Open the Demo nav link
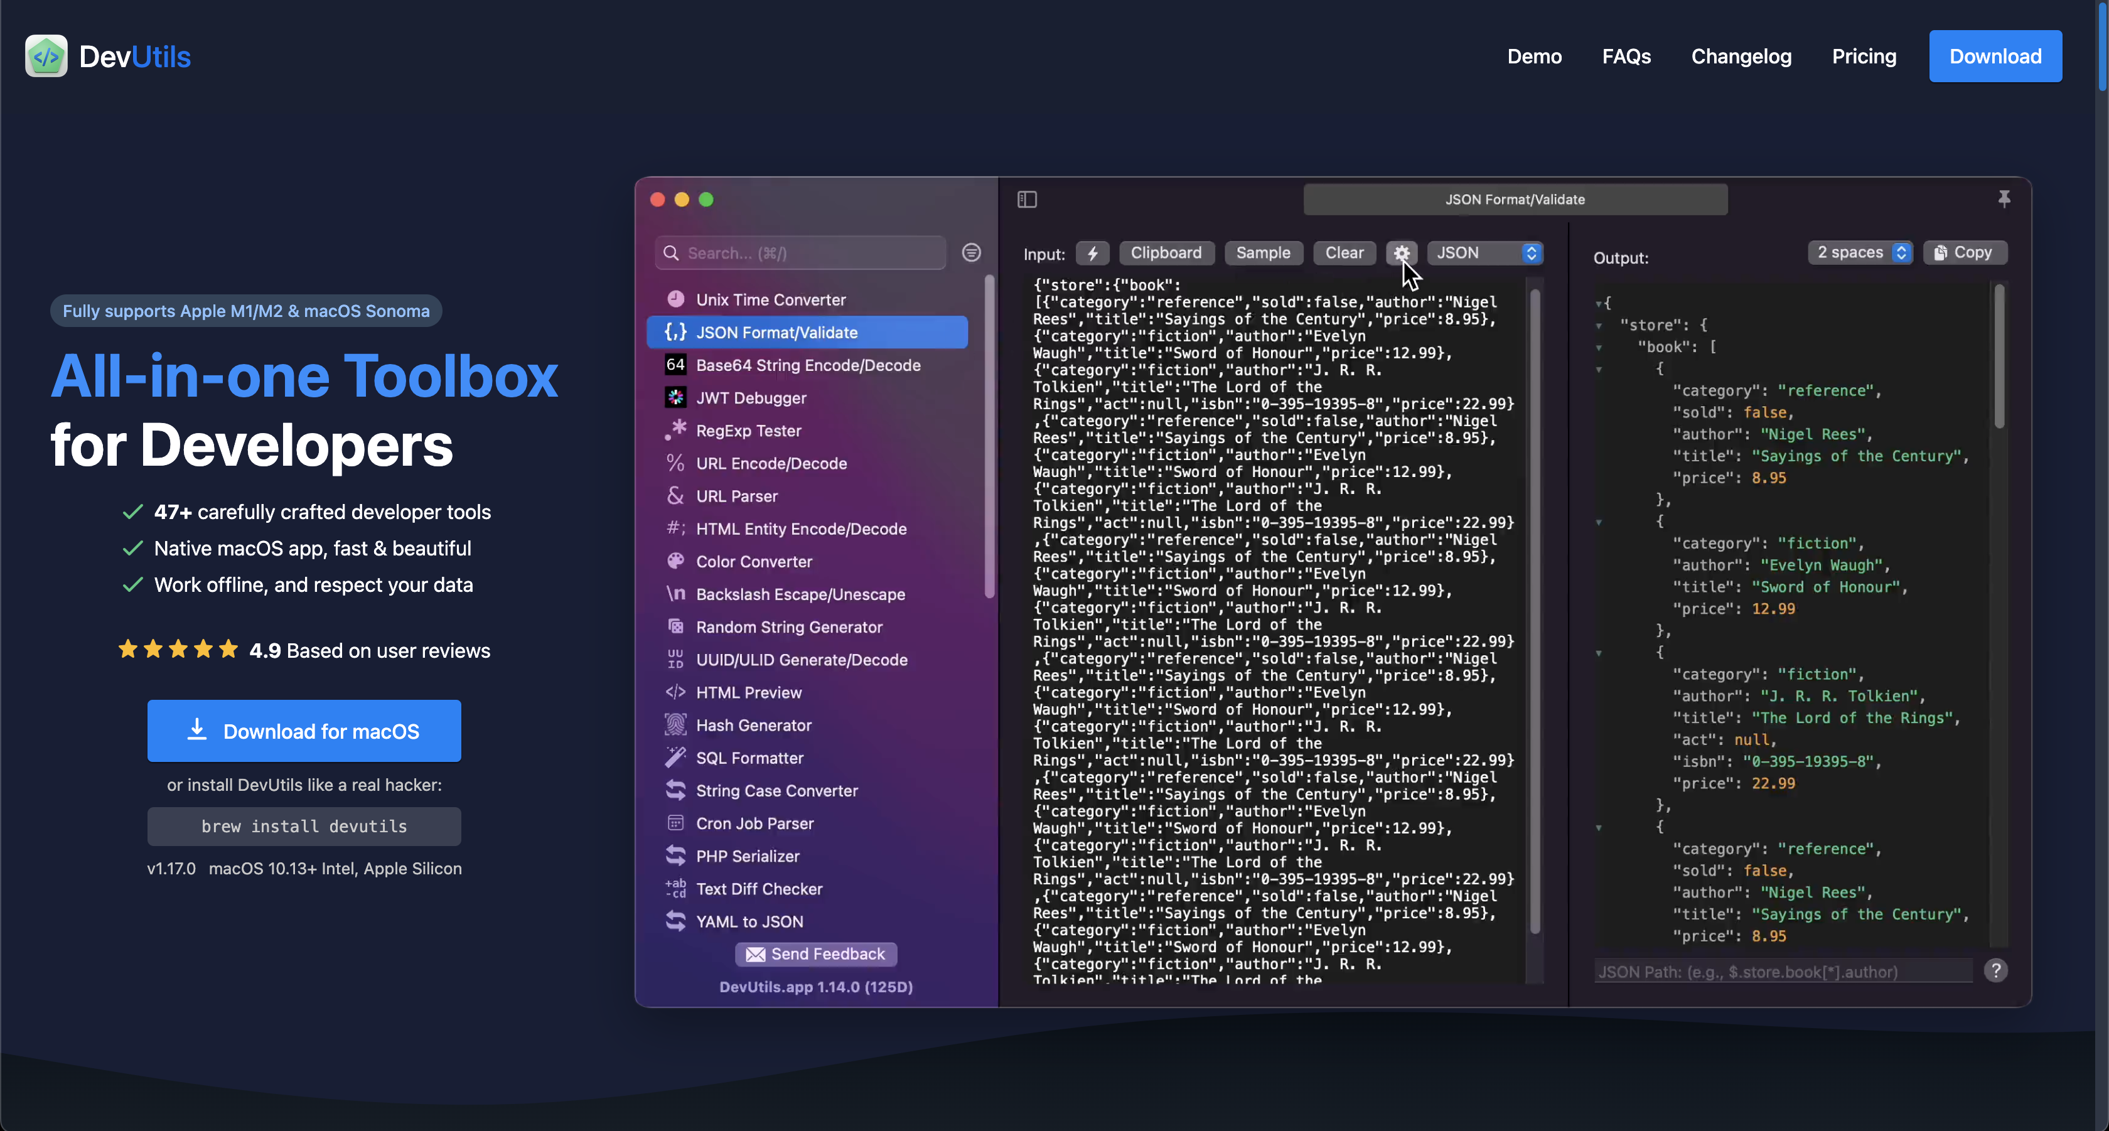This screenshot has width=2109, height=1131. (1534, 56)
